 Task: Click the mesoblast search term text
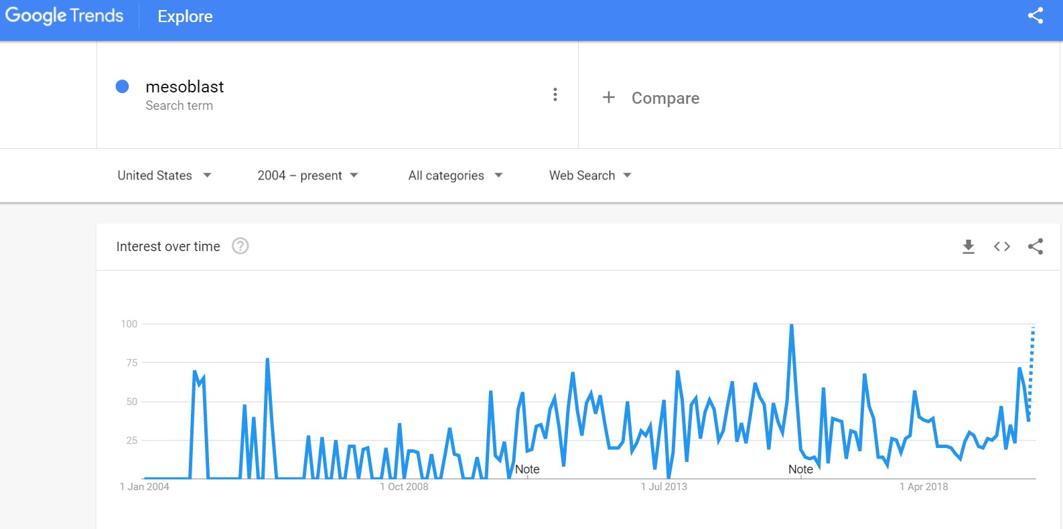pyautogui.click(x=185, y=87)
